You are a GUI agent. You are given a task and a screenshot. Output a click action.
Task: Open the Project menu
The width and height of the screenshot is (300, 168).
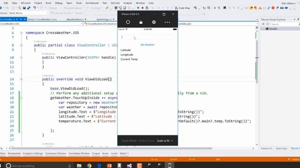[38, 3]
